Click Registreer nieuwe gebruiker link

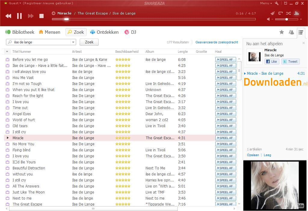48,3
